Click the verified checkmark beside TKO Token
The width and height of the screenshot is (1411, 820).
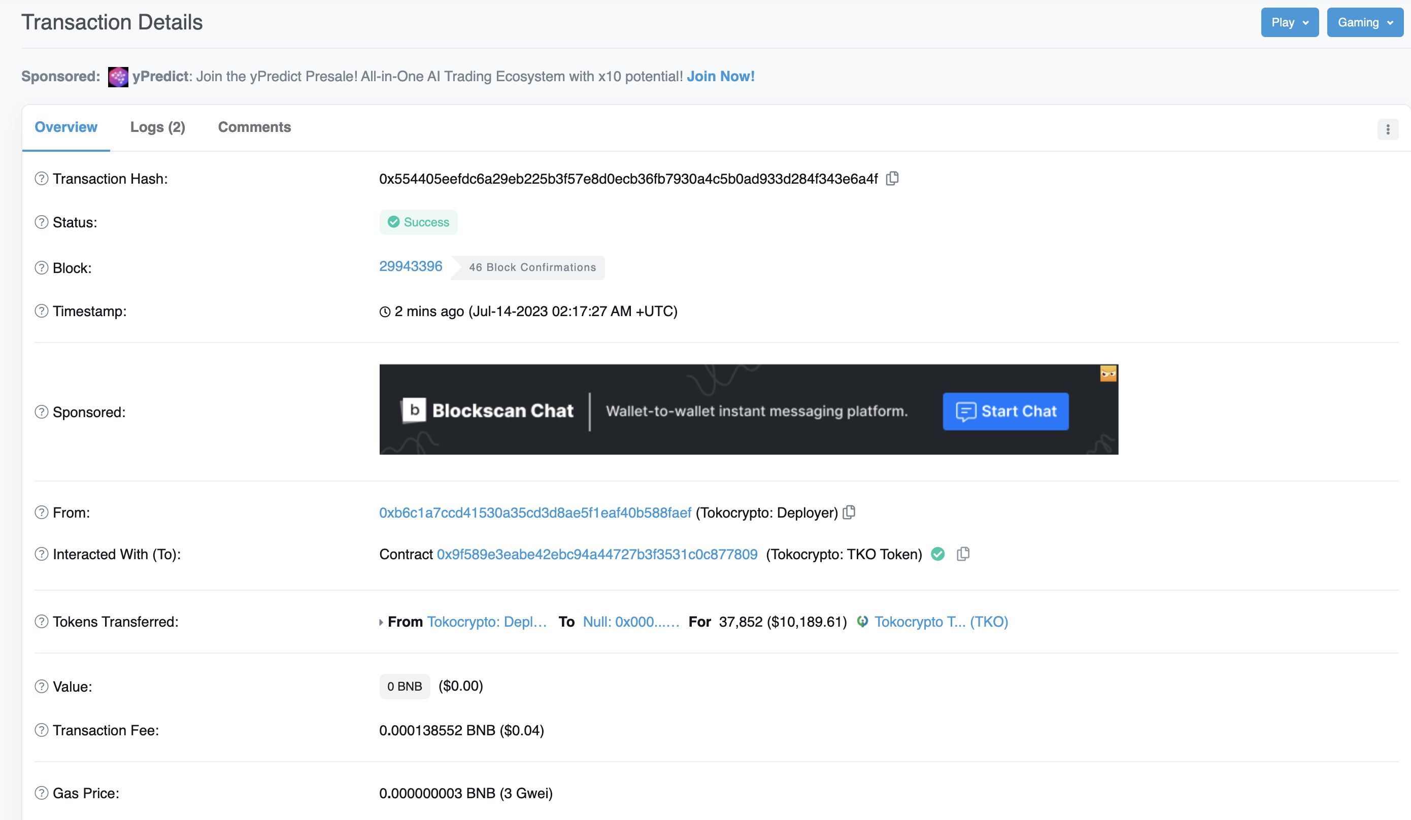click(x=938, y=554)
